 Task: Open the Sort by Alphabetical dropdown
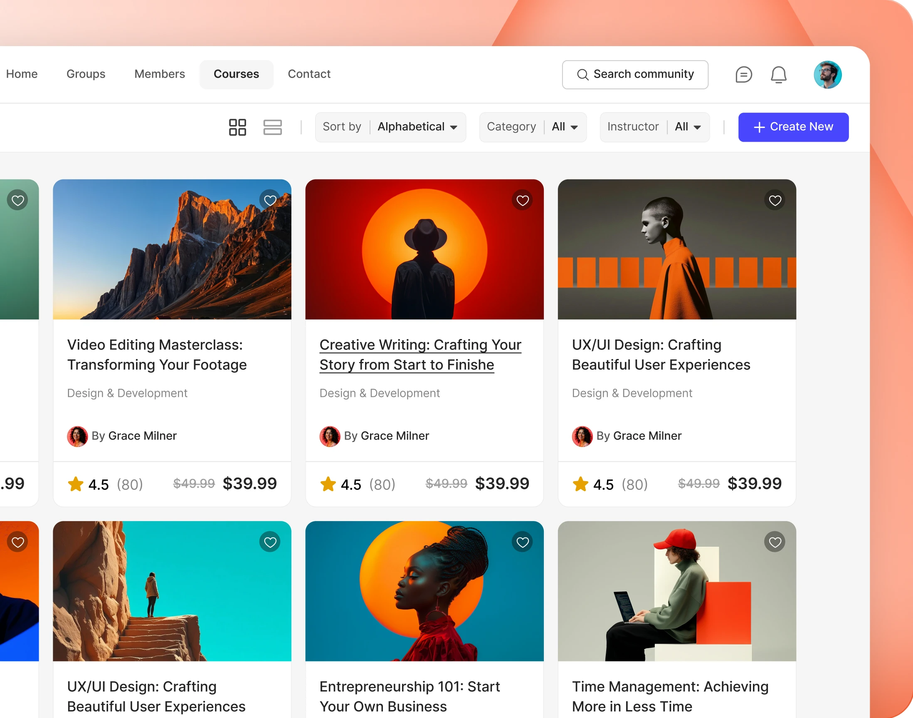390,127
